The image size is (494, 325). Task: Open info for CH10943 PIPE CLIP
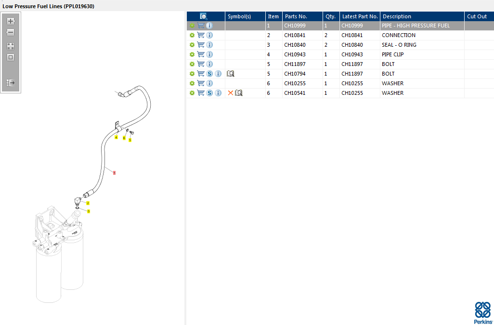tap(209, 54)
